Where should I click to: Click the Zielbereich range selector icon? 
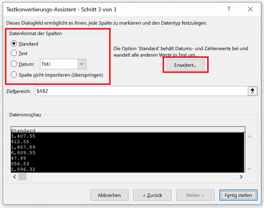(x=252, y=91)
